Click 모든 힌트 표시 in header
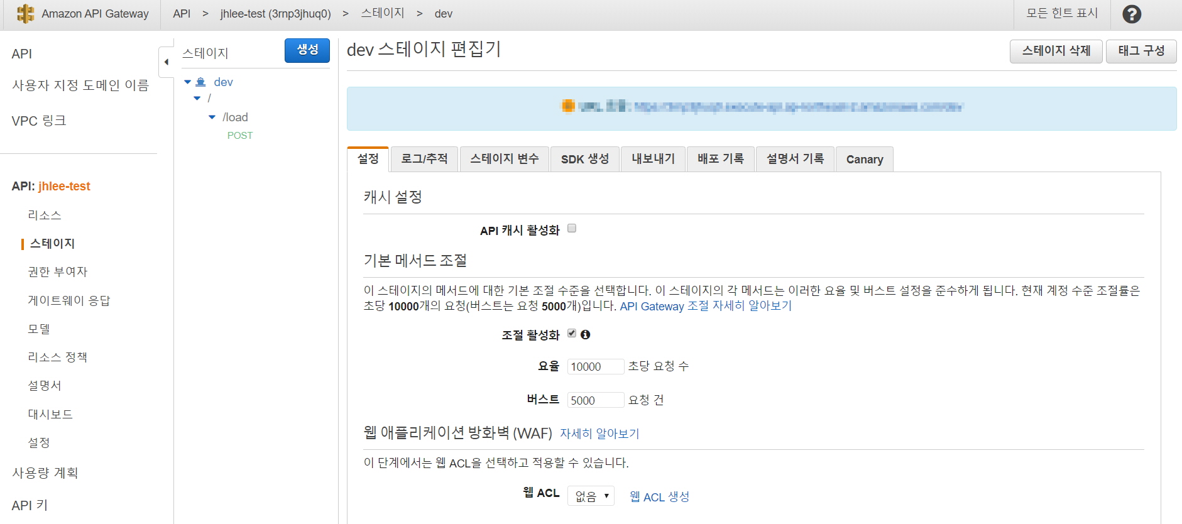This screenshot has width=1182, height=524. pos(1062,13)
